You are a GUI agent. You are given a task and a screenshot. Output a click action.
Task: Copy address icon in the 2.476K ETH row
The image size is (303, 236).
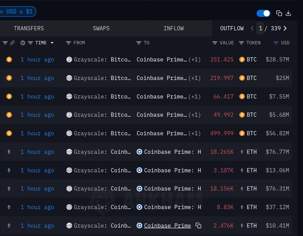pos(198,225)
